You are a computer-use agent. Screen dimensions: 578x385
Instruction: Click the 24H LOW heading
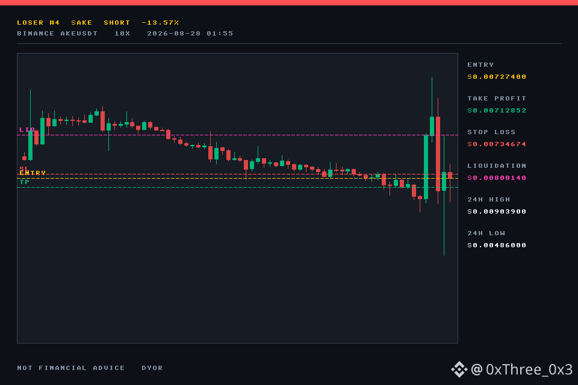(x=486, y=233)
